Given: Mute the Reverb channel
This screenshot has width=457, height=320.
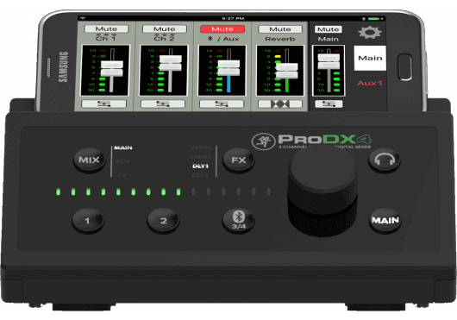Looking at the screenshot, I should point(280,29).
